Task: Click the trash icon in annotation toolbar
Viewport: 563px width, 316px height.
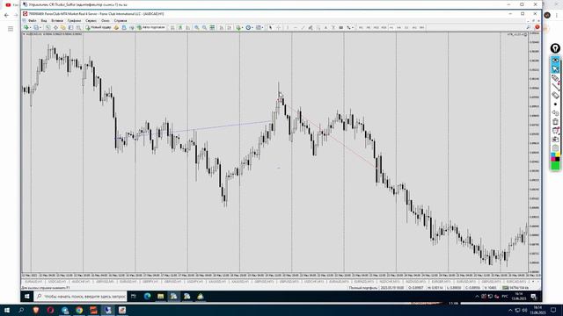Action: tap(555, 122)
